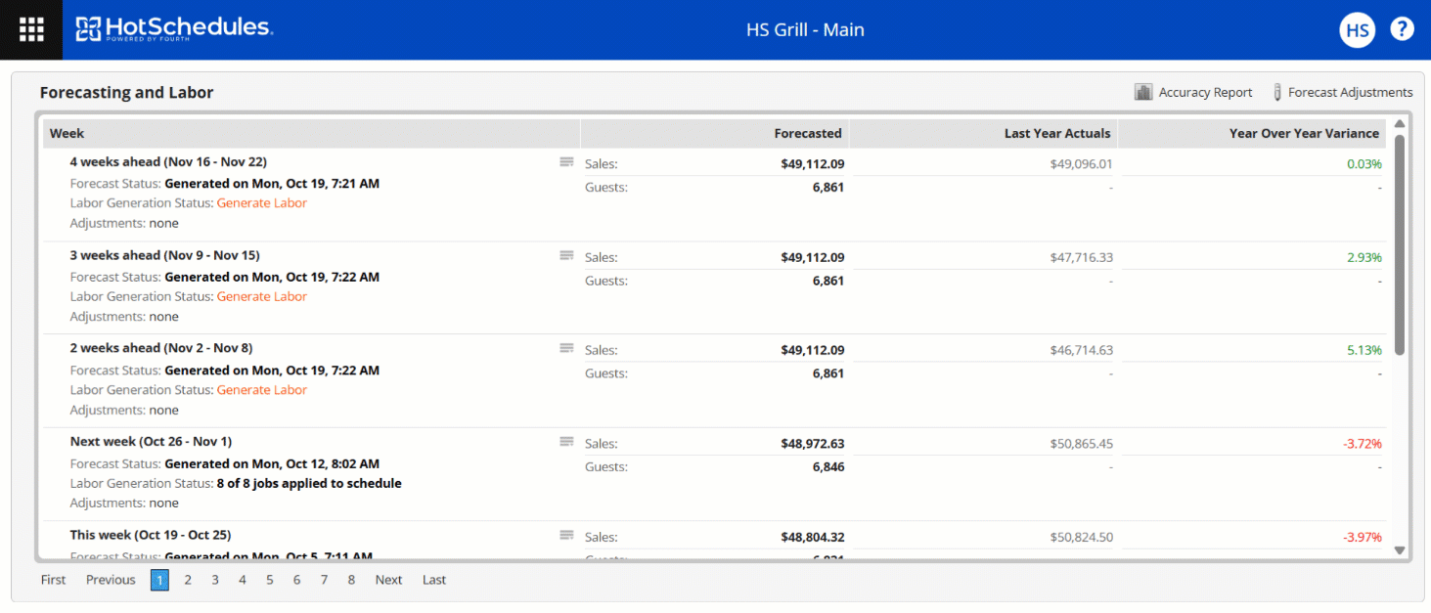Jump to page 6

(296, 580)
